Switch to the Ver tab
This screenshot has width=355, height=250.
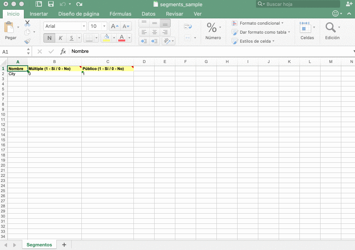(x=197, y=14)
